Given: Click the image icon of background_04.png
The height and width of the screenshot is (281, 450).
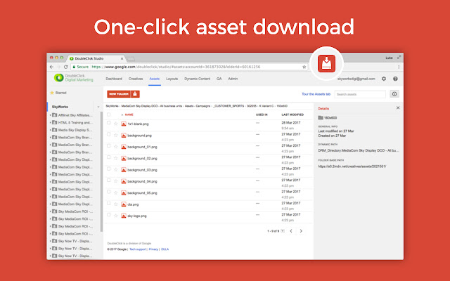Looking at the screenshot, I should click(124, 181).
